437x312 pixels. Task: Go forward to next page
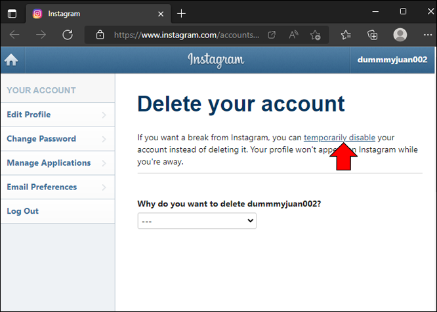tap(41, 35)
